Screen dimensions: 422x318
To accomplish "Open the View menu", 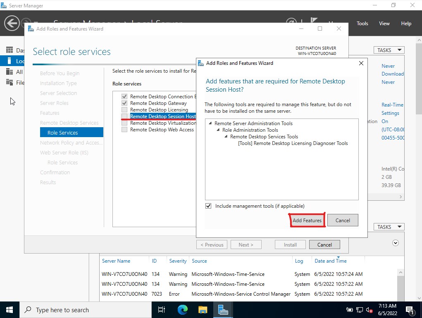I will point(384,24).
